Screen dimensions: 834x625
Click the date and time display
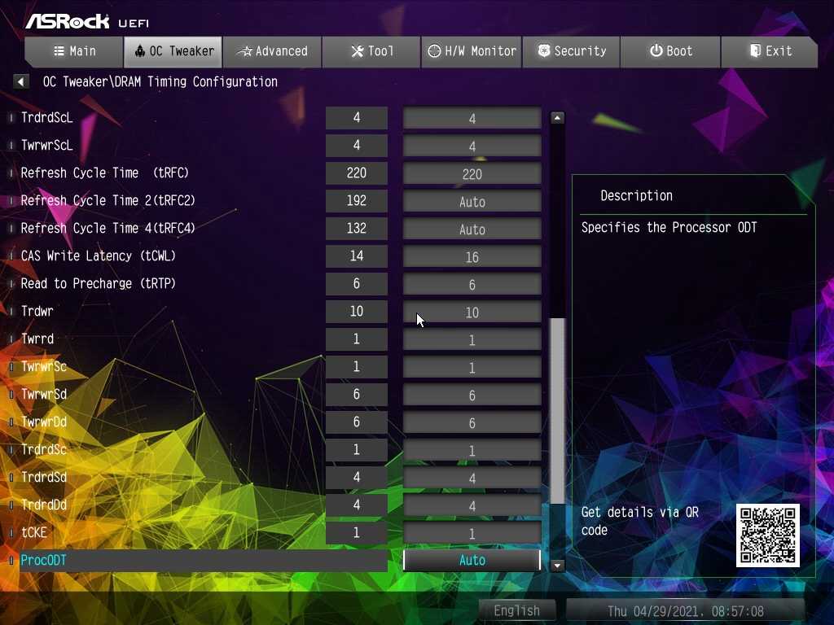(x=685, y=610)
